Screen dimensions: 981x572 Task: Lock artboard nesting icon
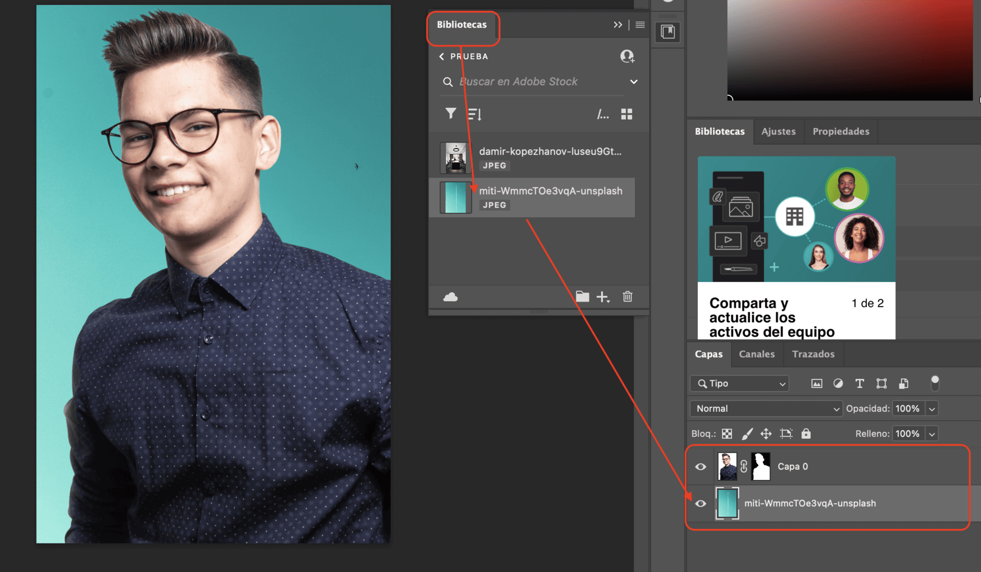tap(786, 433)
